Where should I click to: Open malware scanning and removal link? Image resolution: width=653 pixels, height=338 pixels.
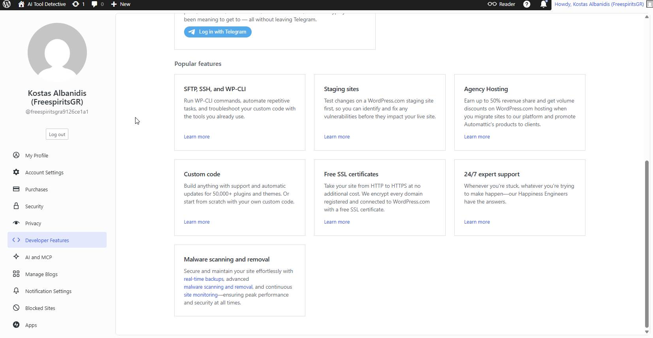tap(218, 287)
